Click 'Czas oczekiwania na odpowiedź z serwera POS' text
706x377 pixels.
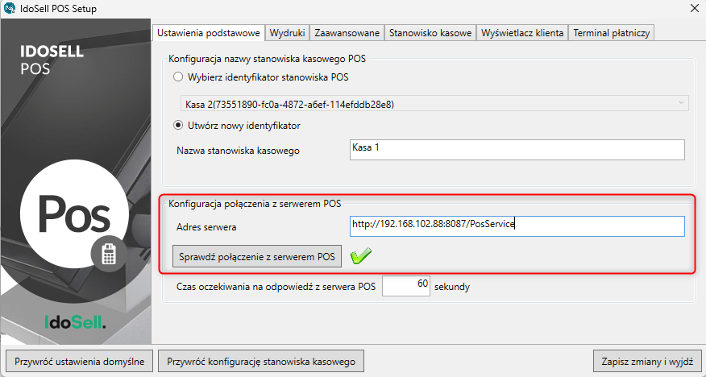[276, 287]
